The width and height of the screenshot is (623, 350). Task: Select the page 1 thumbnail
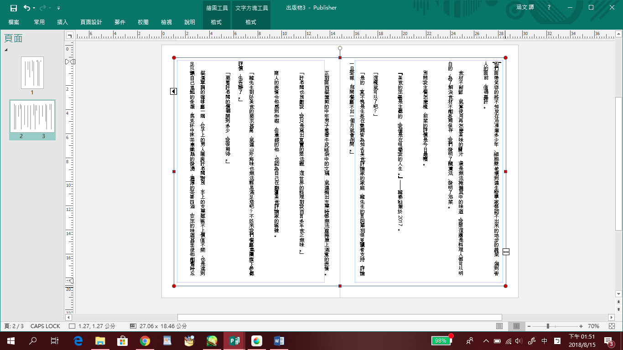coord(32,72)
